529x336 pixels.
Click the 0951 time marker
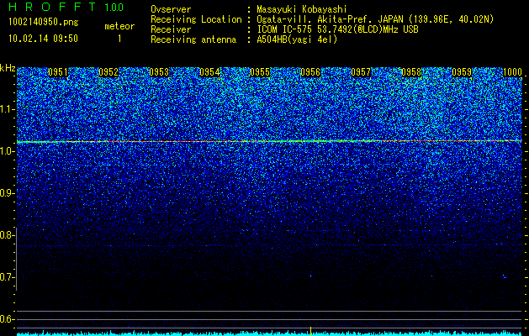58,72
